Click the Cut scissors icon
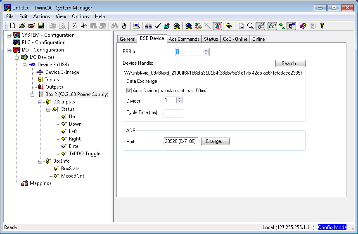The width and height of the screenshot is (358, 234). (x=74, y=26)
